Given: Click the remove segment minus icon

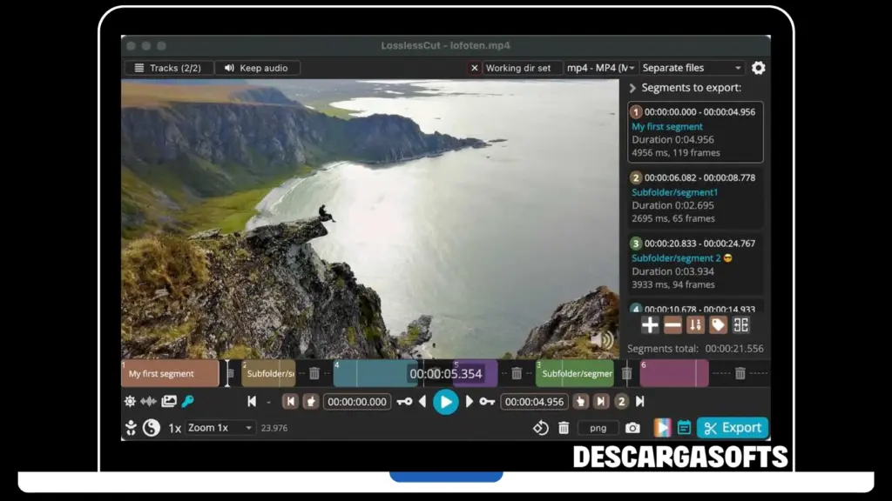Looking at the screenshot, I should pyautogui.click(x=672, y=325).
